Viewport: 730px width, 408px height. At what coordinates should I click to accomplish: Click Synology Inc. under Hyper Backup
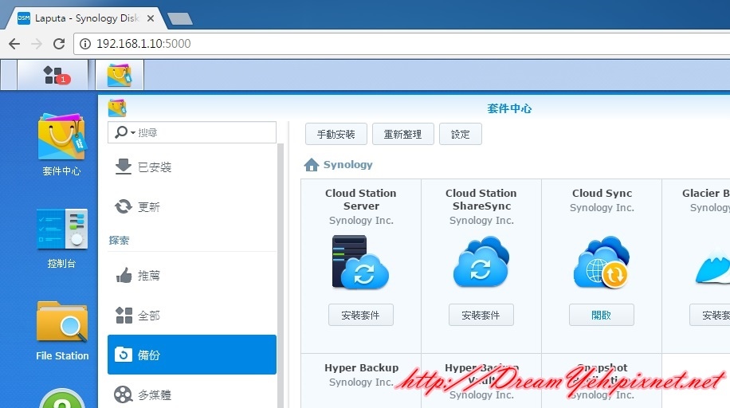tap(361, 382)
